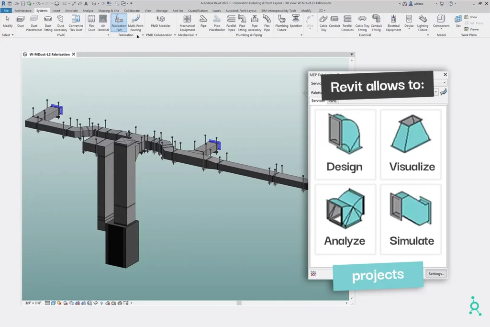Choose the Duct Placeholder tool
Image resolution: width=490 pixels, height=327 pixels.
(34, 23)
